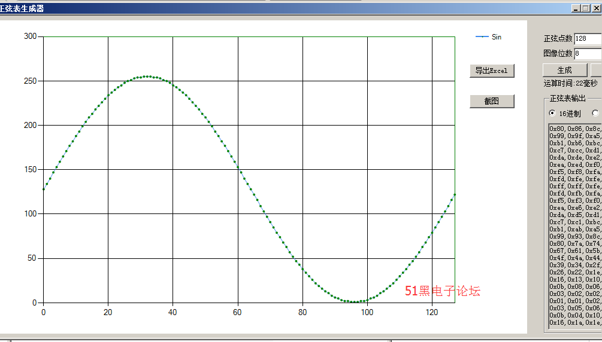The height and width of the screenshot is (342, 602).
Task: Click the 截图 screenshot button
Action: 492,101
